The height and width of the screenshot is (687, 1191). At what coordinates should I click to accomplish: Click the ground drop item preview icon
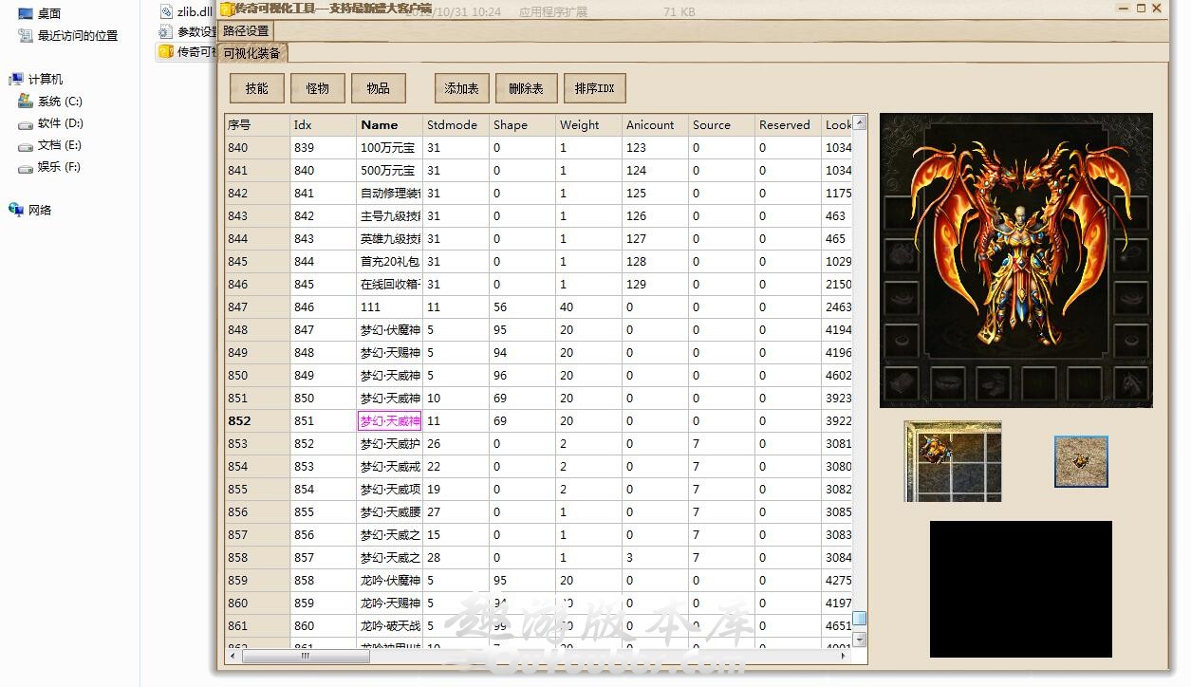1081,461
